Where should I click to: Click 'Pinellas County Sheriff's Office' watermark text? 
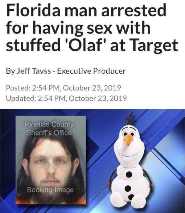(49, 128)
